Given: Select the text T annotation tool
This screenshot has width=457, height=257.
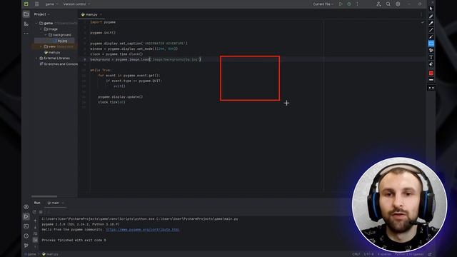Looking at the screenshot, I should click(431, 57).
